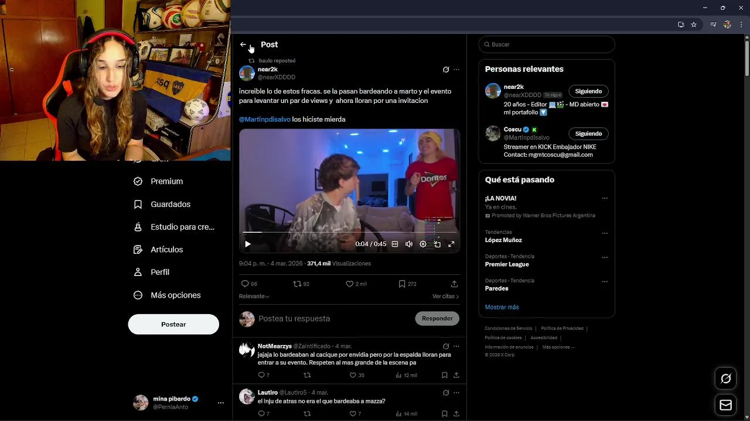Open browser media control icon

click(713, 25)
